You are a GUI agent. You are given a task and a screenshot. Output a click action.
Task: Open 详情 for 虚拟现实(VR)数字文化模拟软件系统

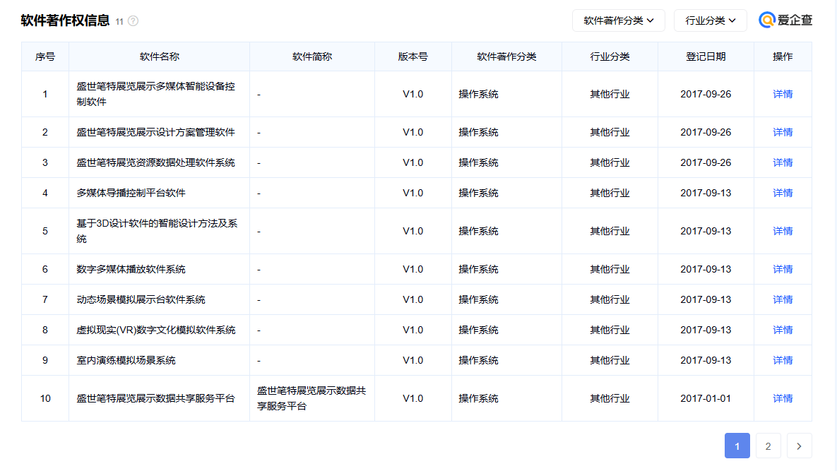click(x=783, y=330)
